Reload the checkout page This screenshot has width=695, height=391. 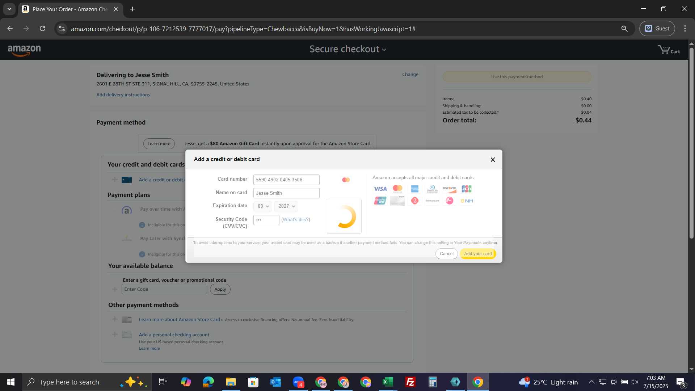[43, 28]
